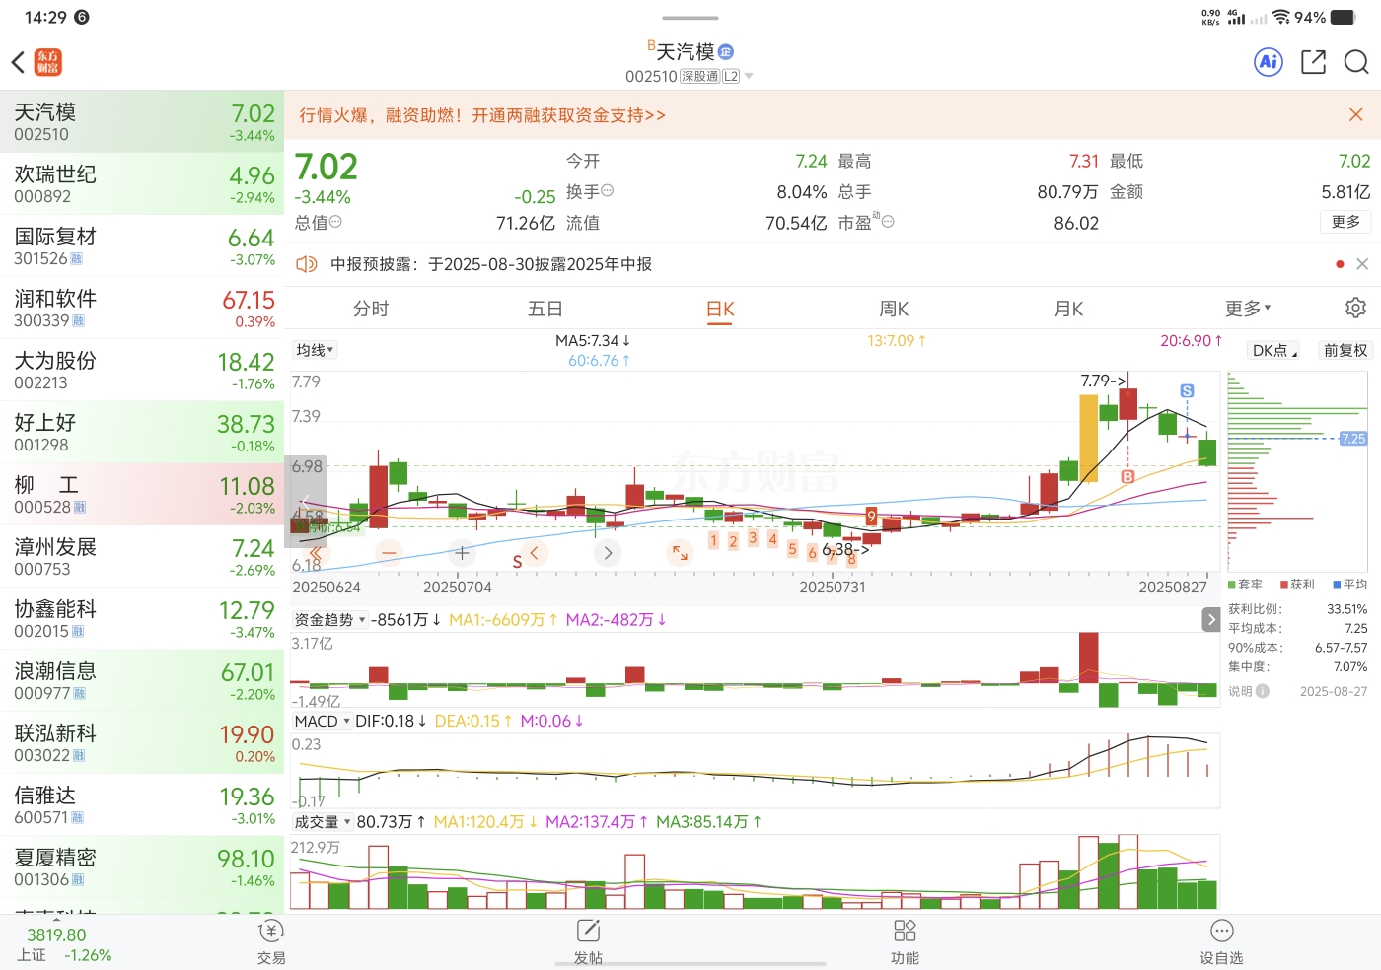1381x970 pixels.
Task: Open the 资金趋势 indicator dropdown
Action: (330, 619)
